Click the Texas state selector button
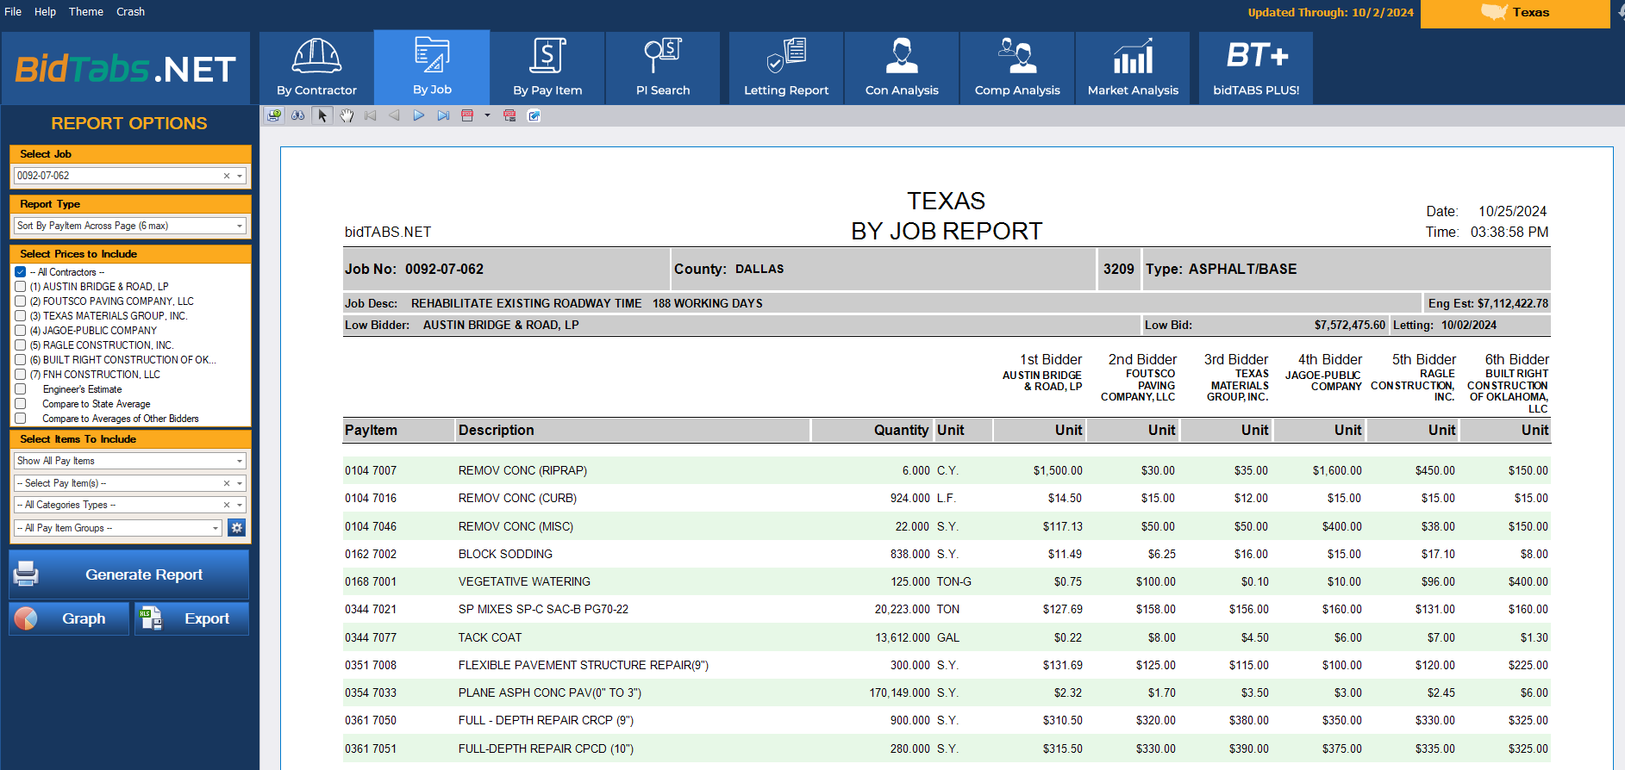This screenshot has height=770, width=1625. point(1515,13)
